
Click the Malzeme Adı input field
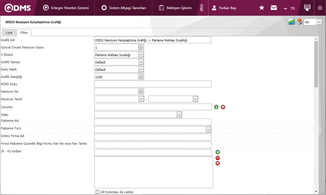pos(153,122)
